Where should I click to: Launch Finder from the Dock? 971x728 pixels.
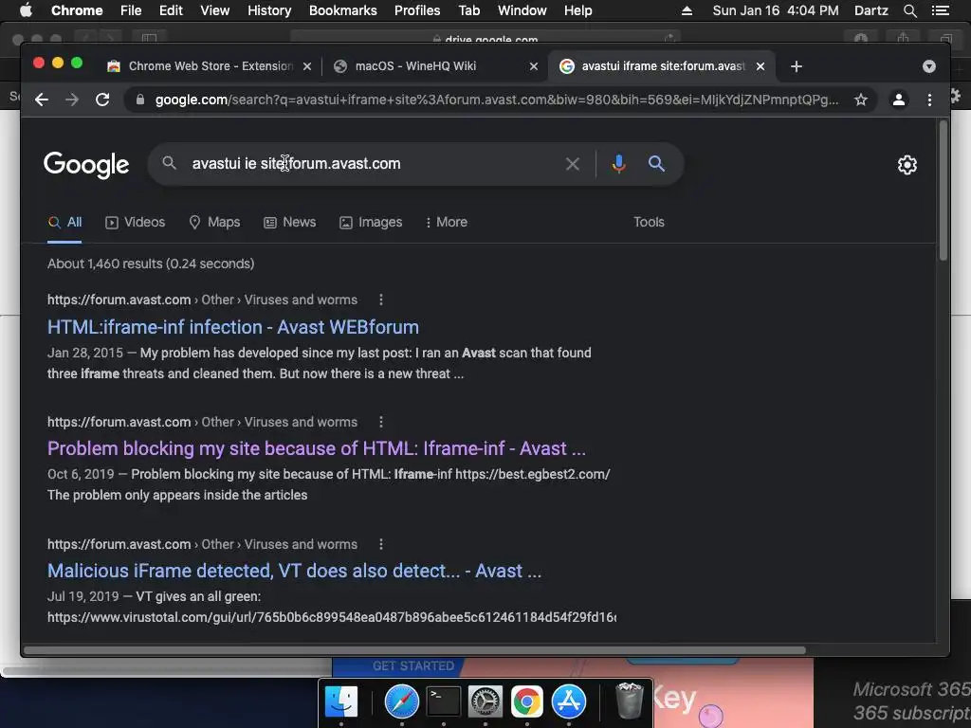(x=341, y=701)
